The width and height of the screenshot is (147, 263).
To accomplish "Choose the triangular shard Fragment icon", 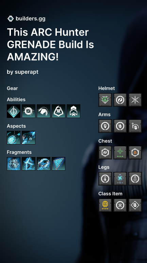I will (59, 164).
